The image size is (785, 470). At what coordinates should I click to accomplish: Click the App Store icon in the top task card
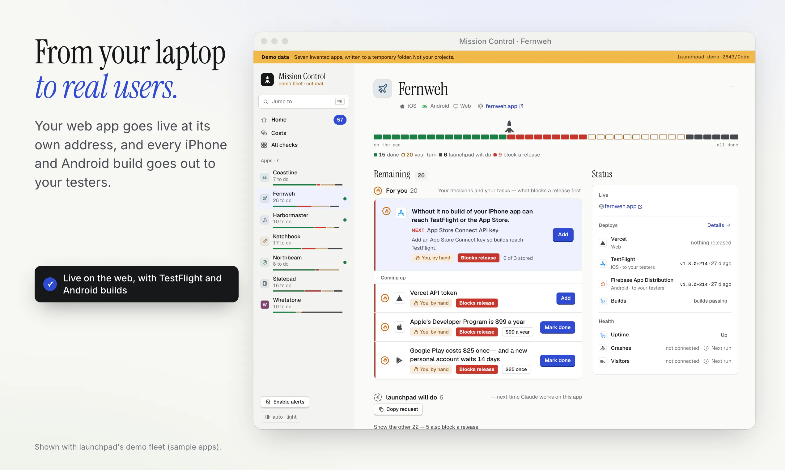[x=401, y=213]
